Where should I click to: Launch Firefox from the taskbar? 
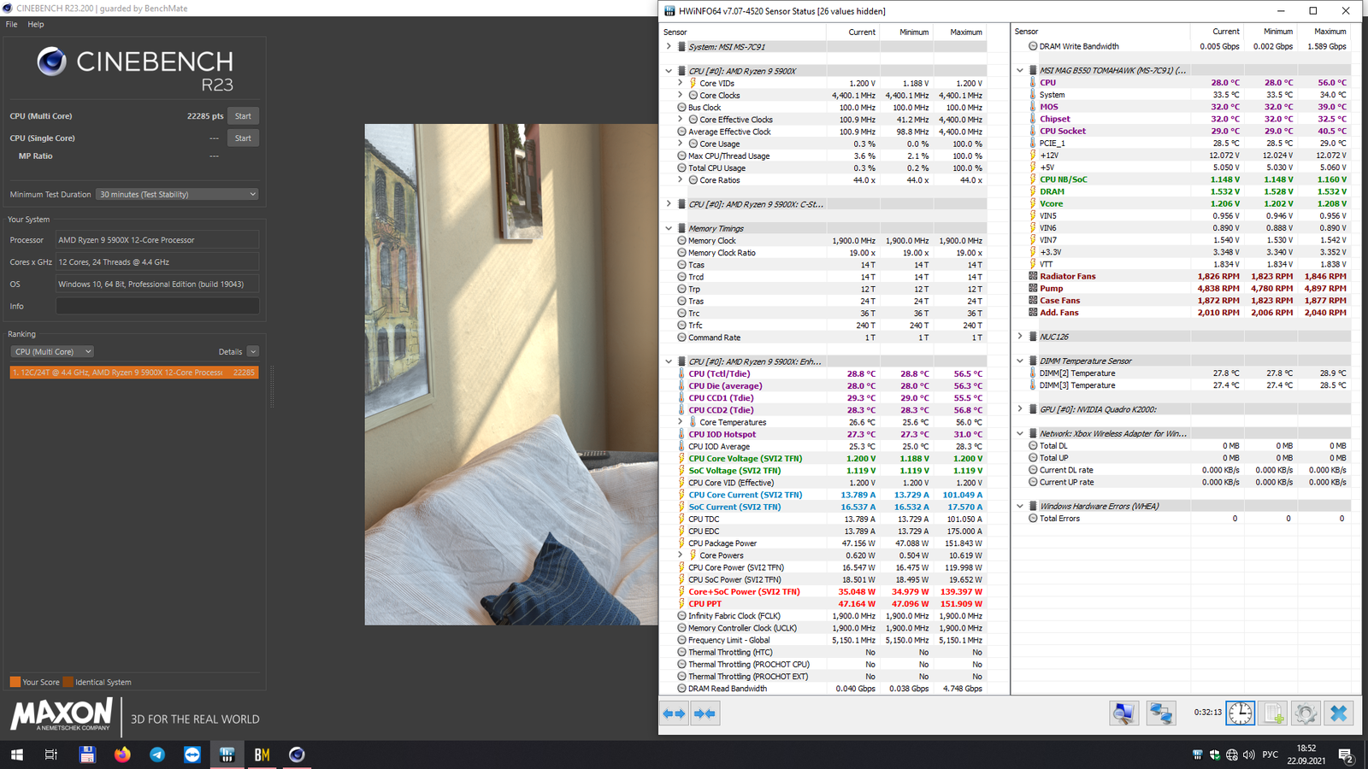[122, 754]
